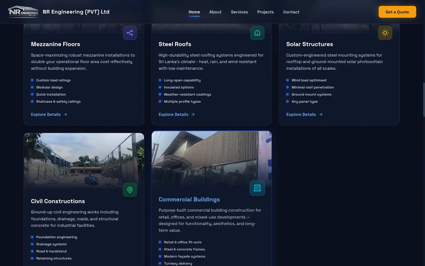This screenshot has height=266, width=425.
Task: Open the Services menu item
Action: tap(239, 12)
